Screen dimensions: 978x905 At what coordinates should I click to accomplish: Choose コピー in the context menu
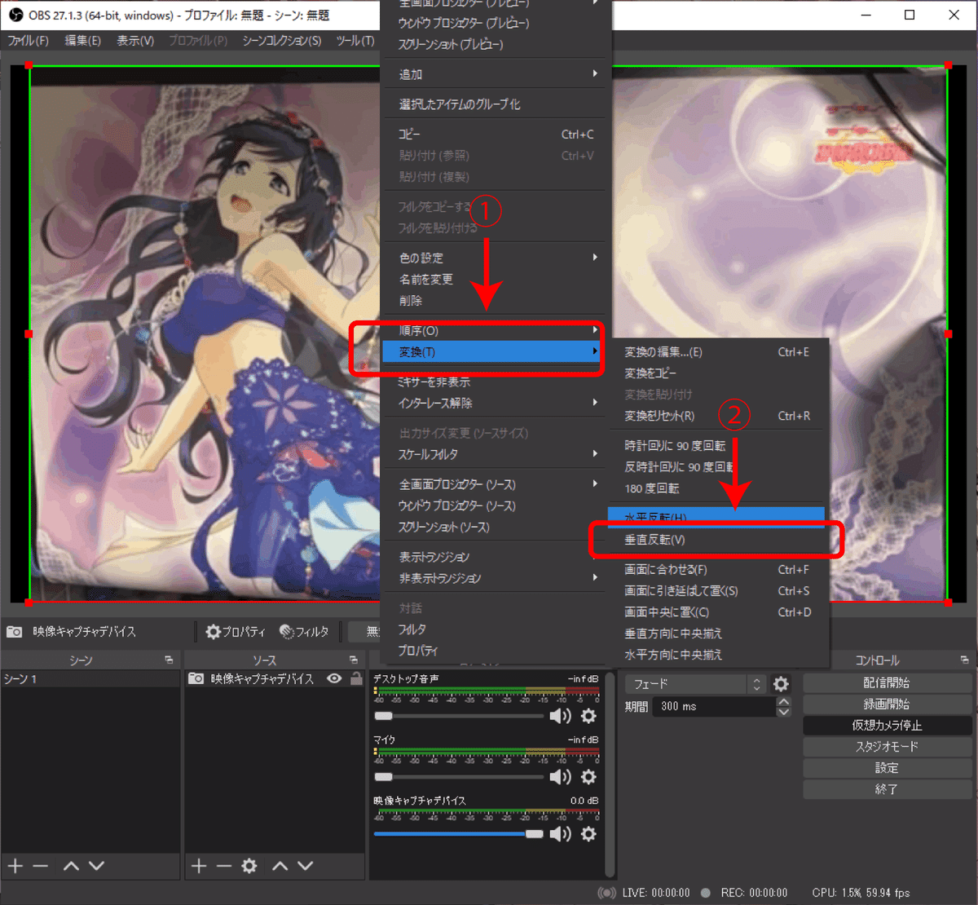[x=496, y=134]
